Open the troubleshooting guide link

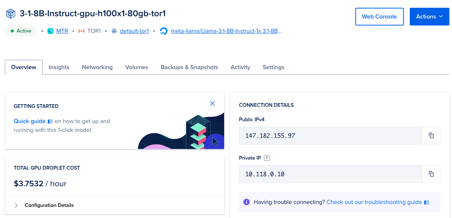pyautogui.click(x=374, y=202)
